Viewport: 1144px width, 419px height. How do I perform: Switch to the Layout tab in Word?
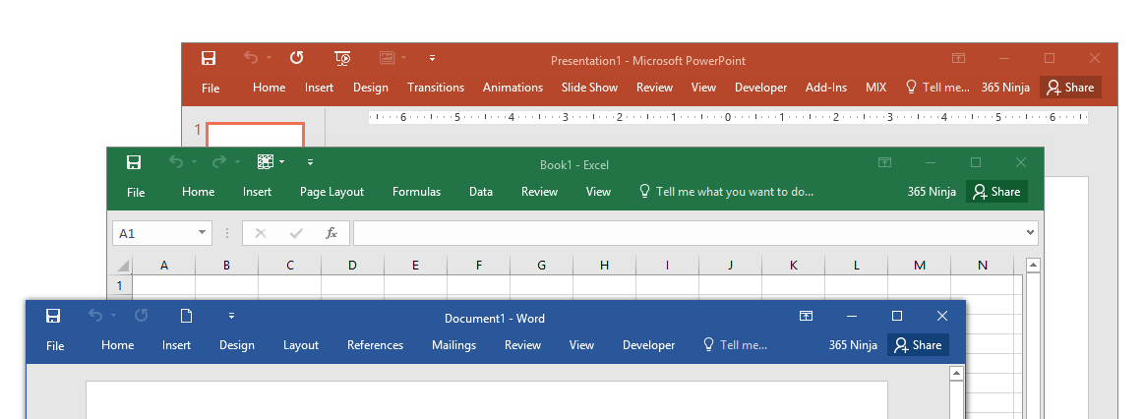pos(301,345)
